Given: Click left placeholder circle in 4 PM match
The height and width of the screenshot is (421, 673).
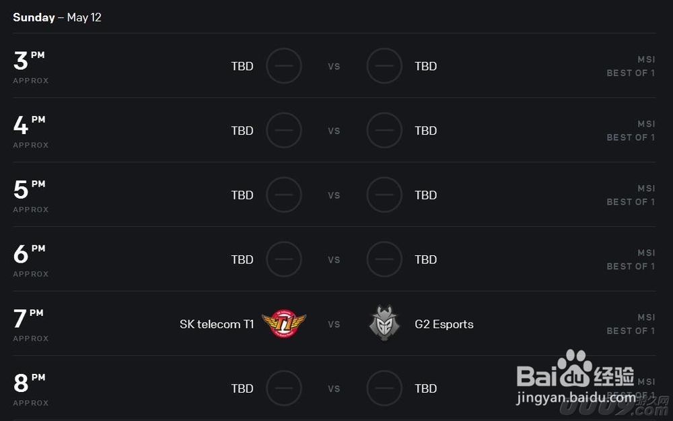Looking at the screenshot, I should [284, 130].
